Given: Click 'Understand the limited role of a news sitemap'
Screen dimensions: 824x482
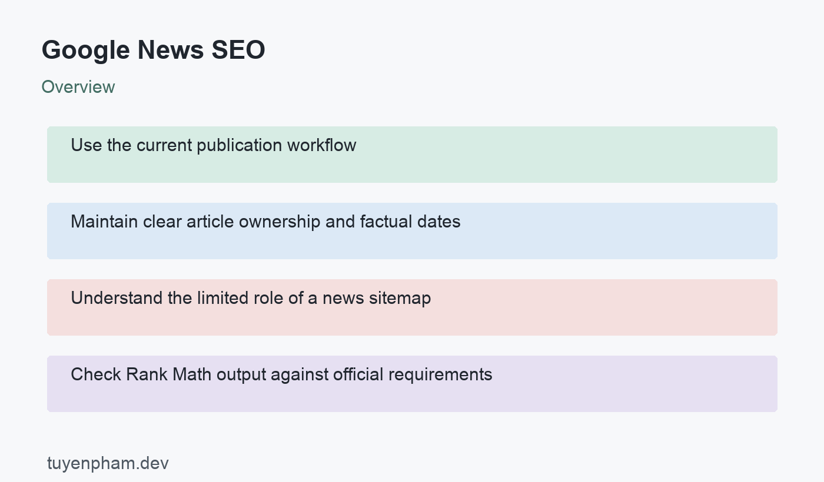Looking at the screenshot, I should [412, 307].
